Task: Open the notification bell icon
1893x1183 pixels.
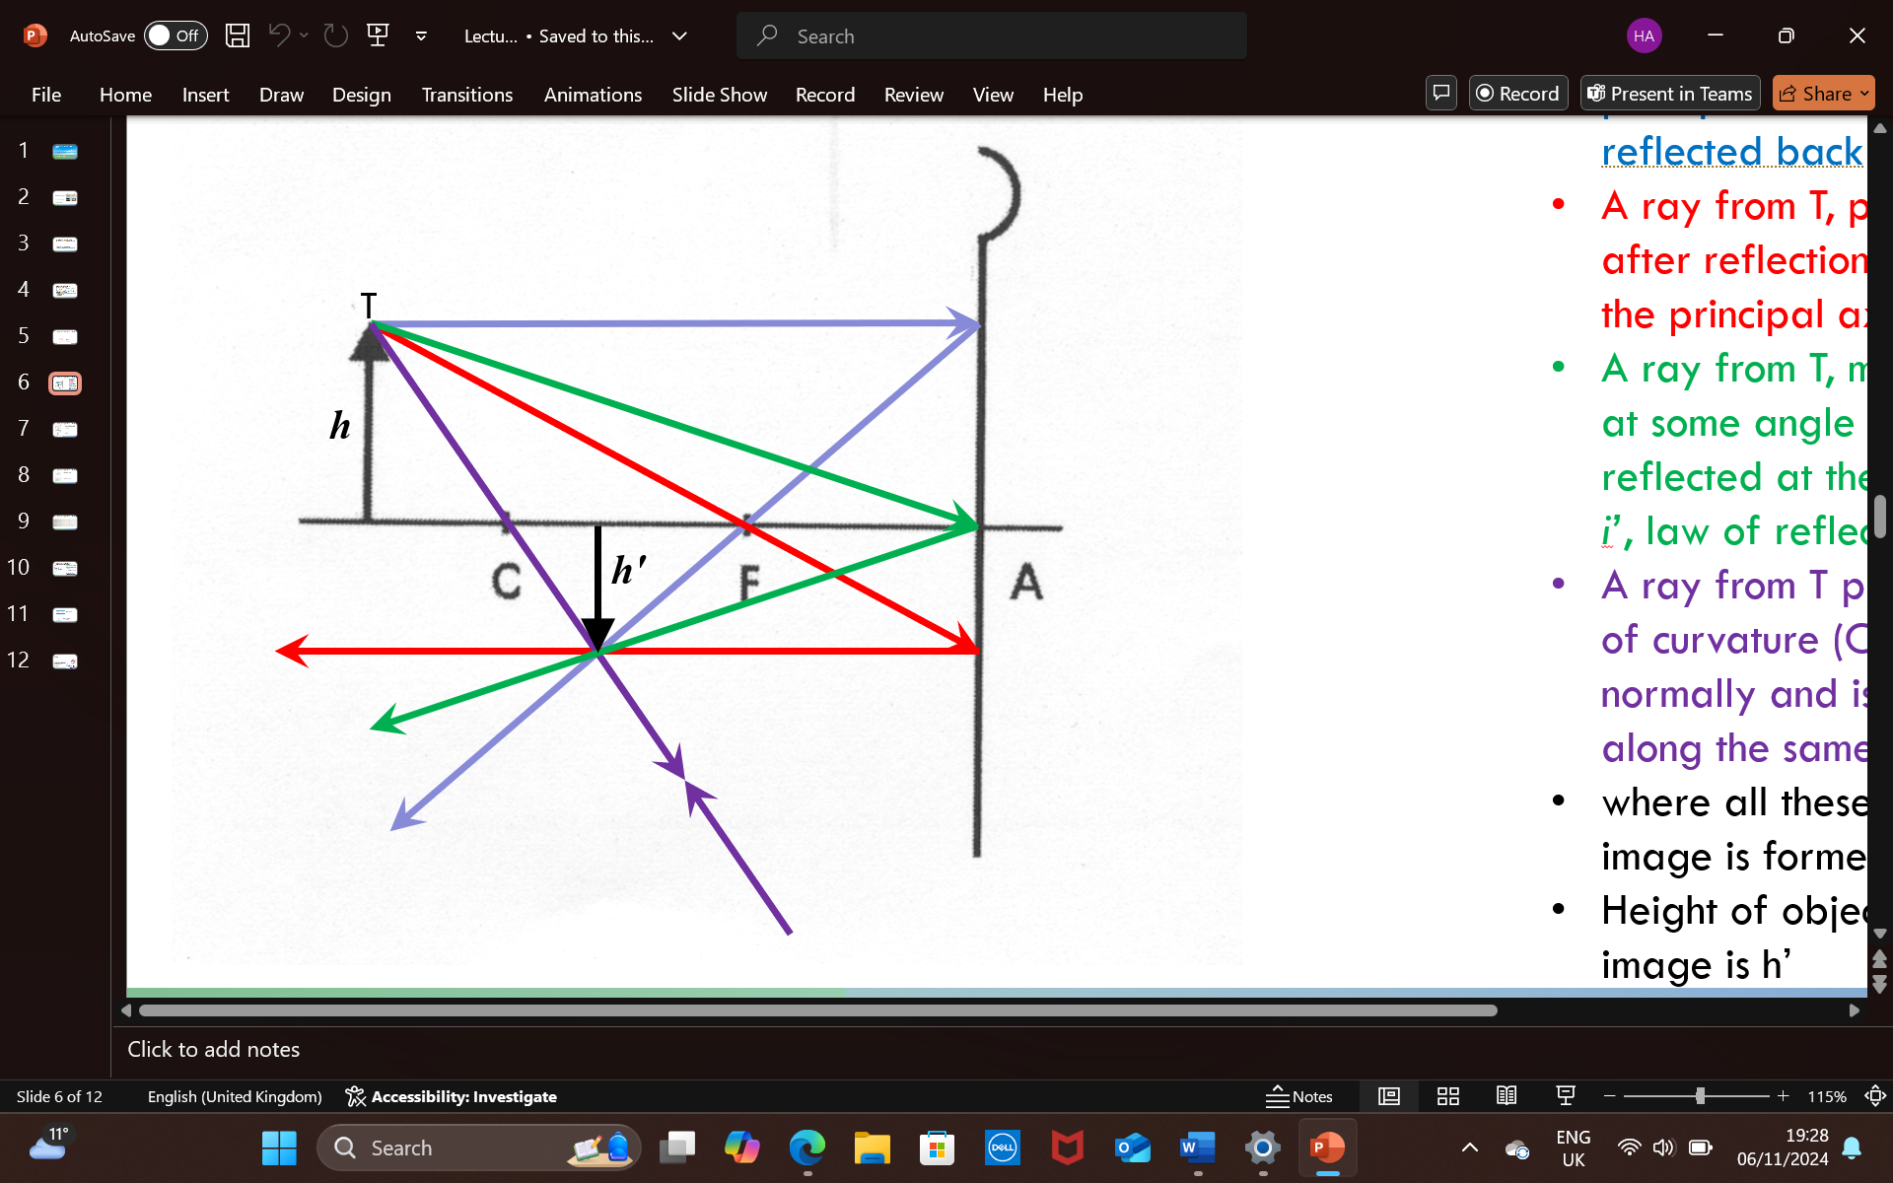Action: [1852, 1148]
